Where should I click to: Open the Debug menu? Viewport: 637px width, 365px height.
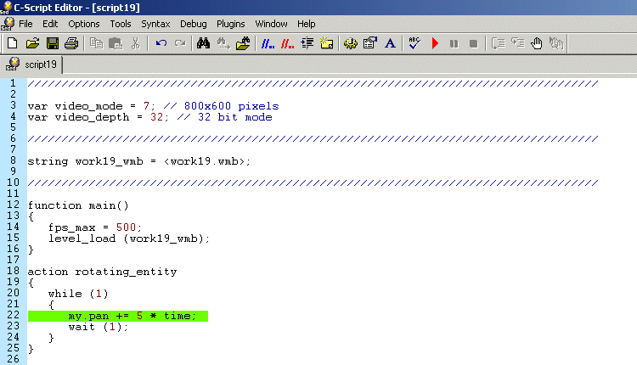pos(193,24)
